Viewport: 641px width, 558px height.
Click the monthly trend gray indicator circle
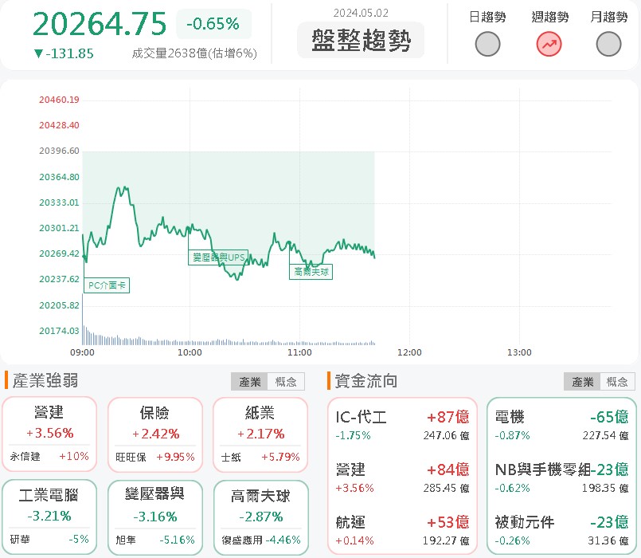pyautogui.click(x=608, y=44)
